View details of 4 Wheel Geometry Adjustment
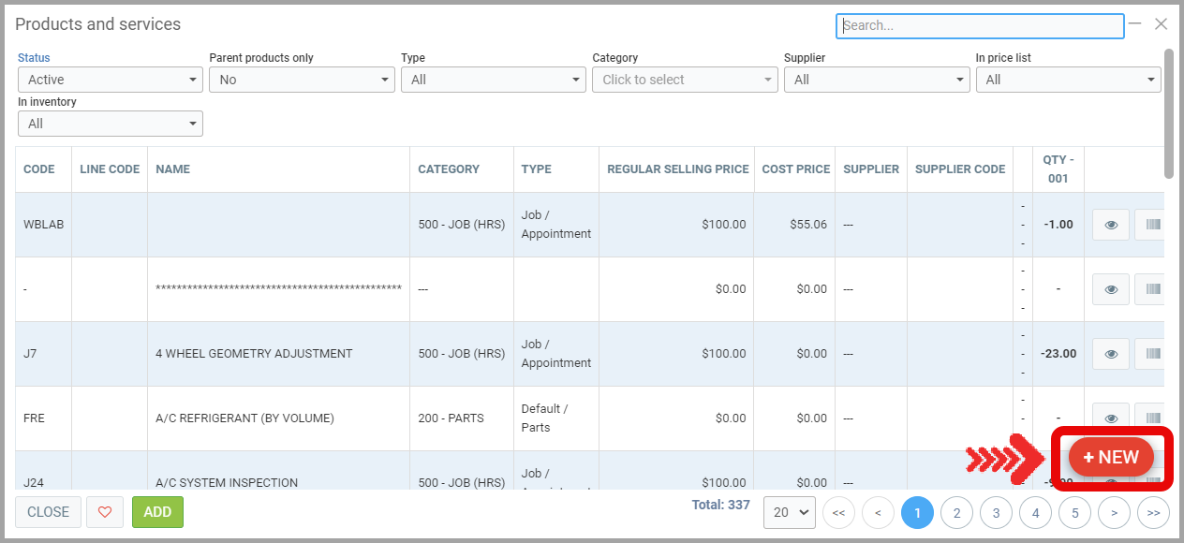 tap(1110, 354)
